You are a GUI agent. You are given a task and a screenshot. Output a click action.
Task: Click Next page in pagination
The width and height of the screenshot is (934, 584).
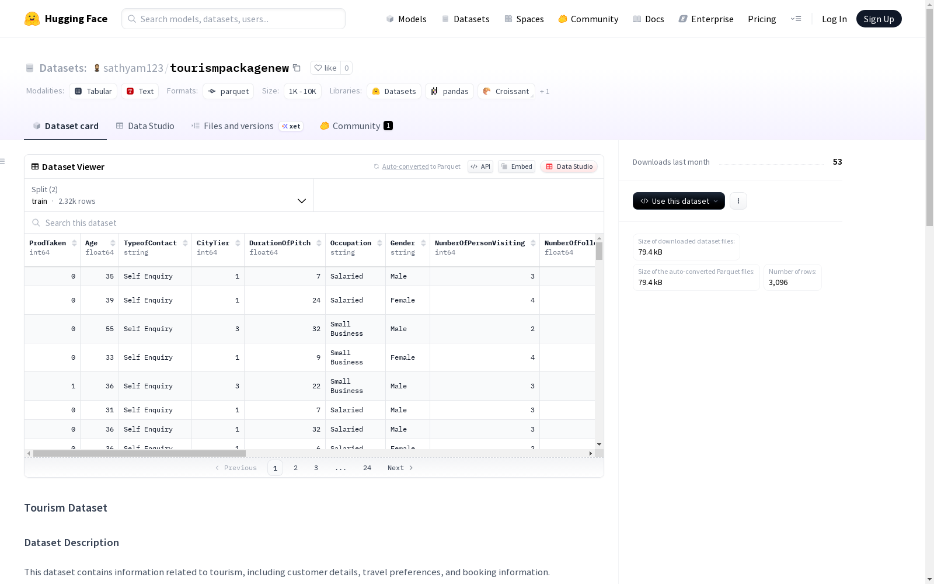[400, 468]
